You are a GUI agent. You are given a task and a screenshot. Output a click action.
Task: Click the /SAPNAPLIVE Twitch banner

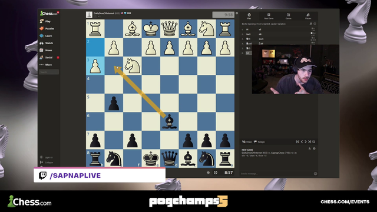(100, 175)
